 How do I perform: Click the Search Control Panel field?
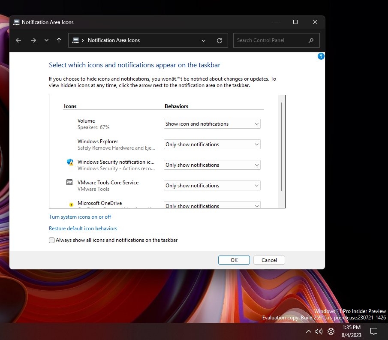(x=277, y=40)
